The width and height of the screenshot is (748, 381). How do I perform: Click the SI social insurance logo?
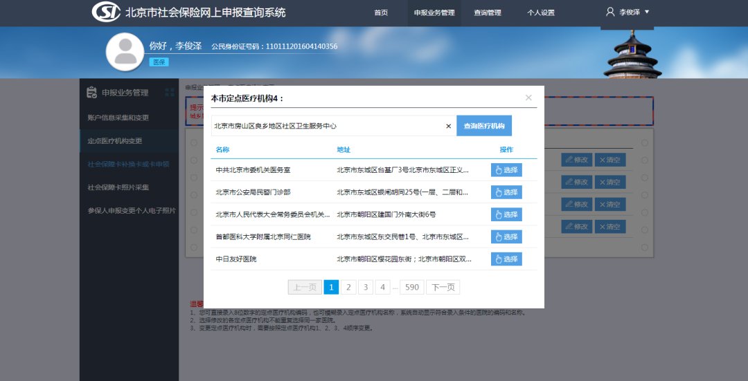point(106,12)
